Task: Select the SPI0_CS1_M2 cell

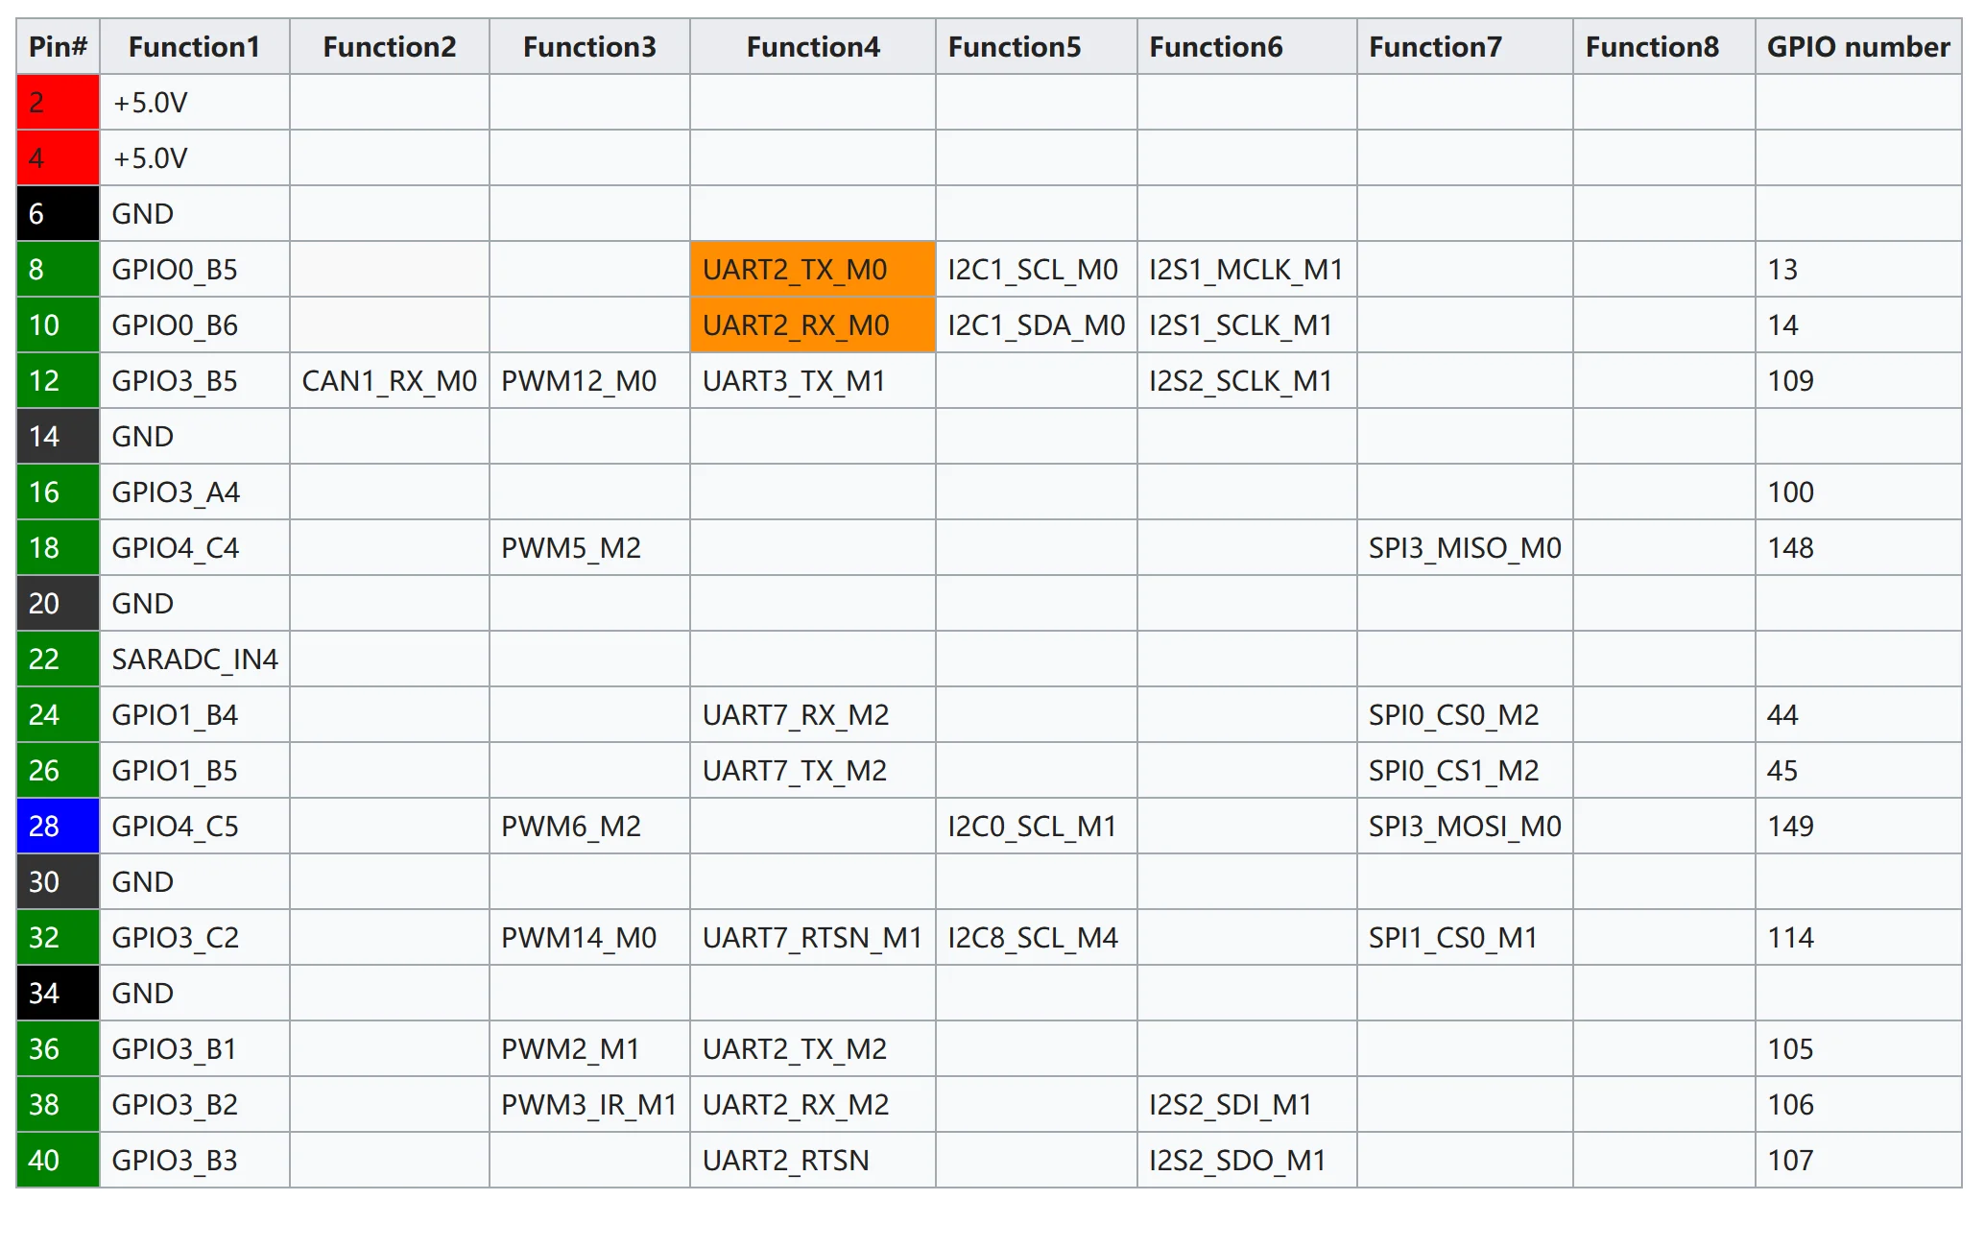Action: coord(1453,771)
